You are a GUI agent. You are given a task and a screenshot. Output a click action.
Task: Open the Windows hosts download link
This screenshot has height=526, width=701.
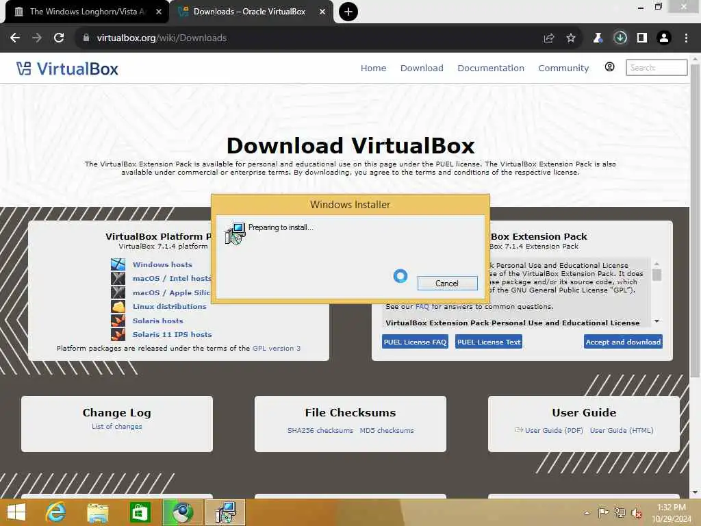[x=162, y=264]
